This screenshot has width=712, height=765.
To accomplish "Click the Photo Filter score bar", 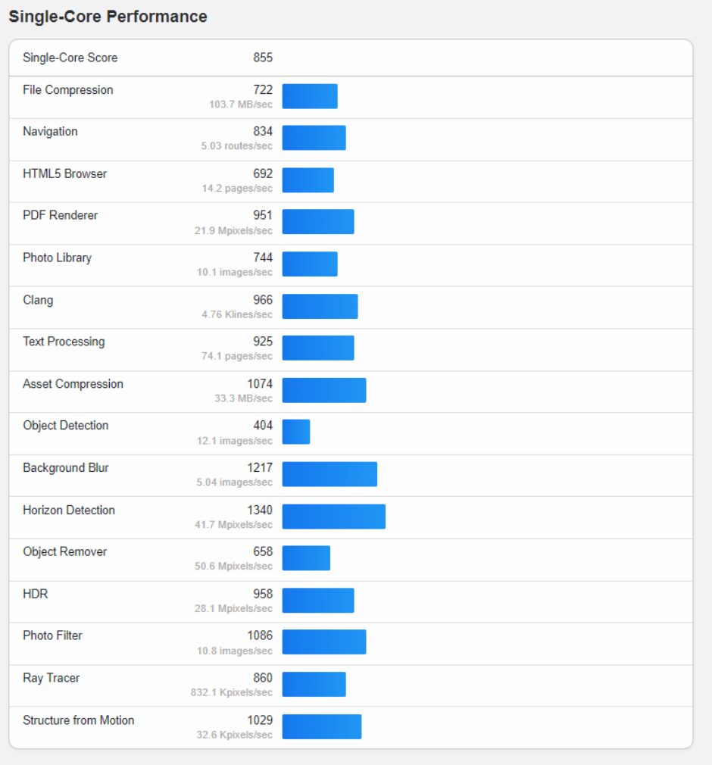I will point(324,642).
